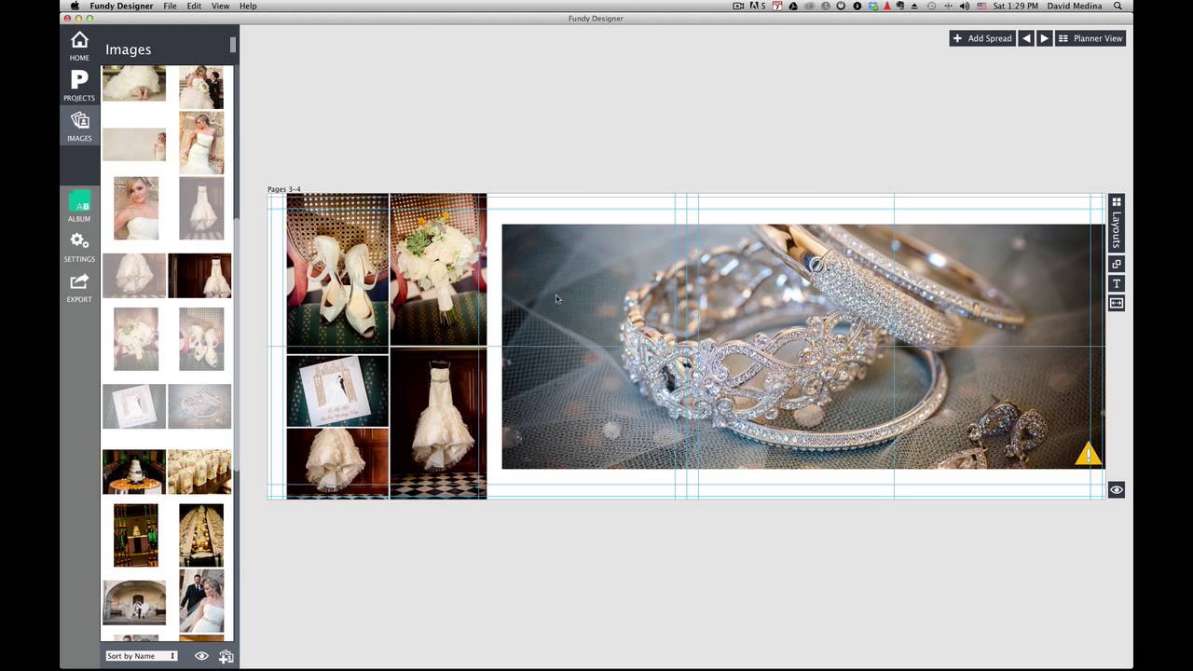Click the Spotlight search icon in menu bar
This screenshot has width=1193, height=671.
click(x=1118, y=6)
